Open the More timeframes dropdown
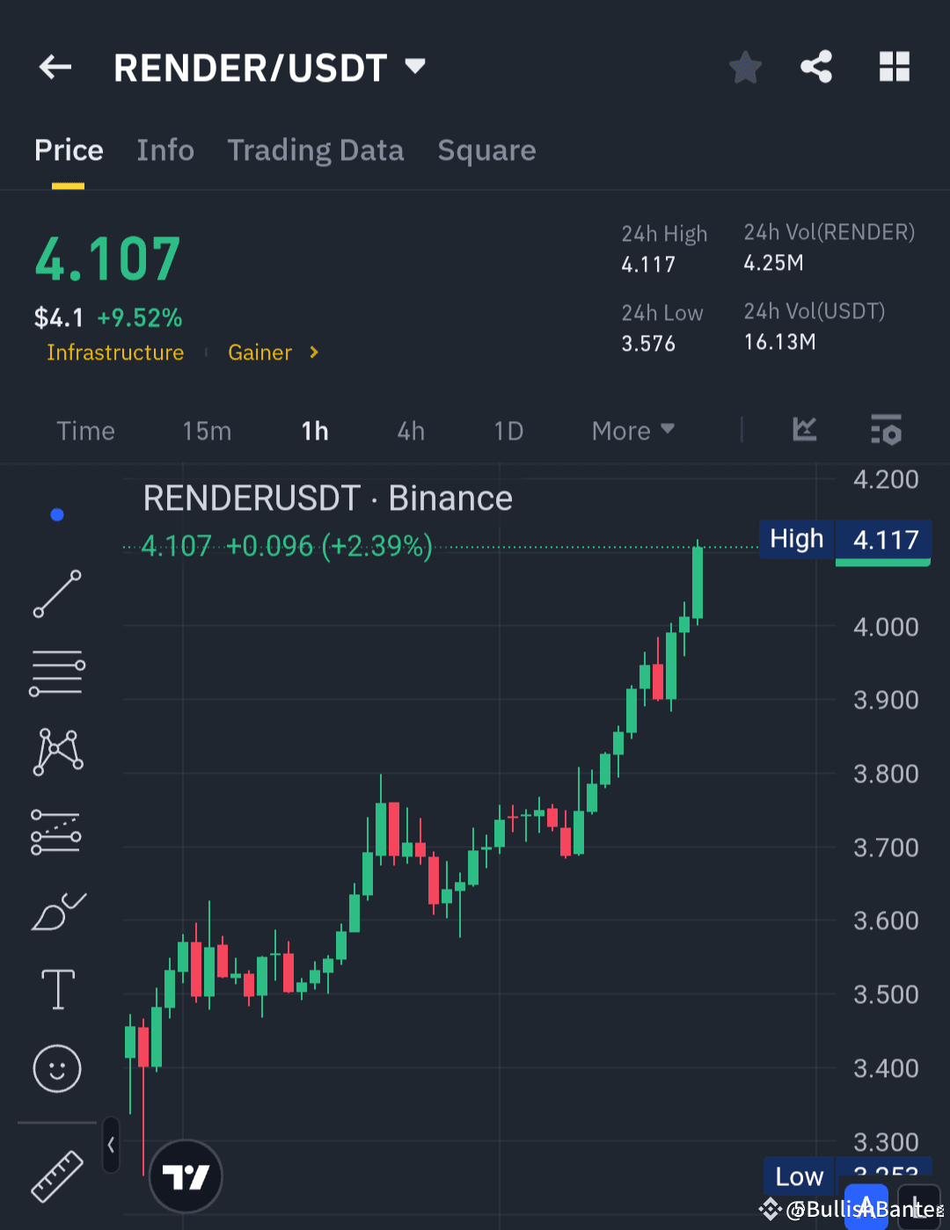950x1230 pixels. (632, 430)
